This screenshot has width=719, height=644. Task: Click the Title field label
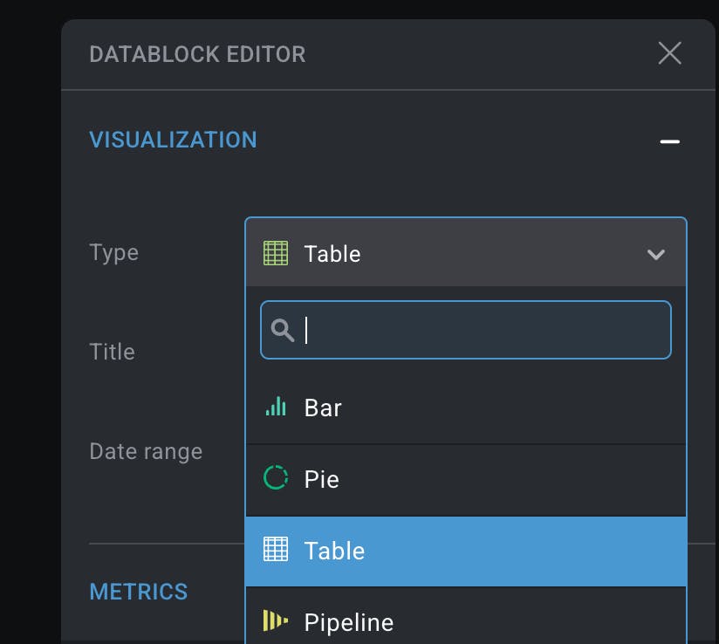click(x=112, y=352)
